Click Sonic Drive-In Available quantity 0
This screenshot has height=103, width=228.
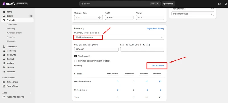point(147,90)
